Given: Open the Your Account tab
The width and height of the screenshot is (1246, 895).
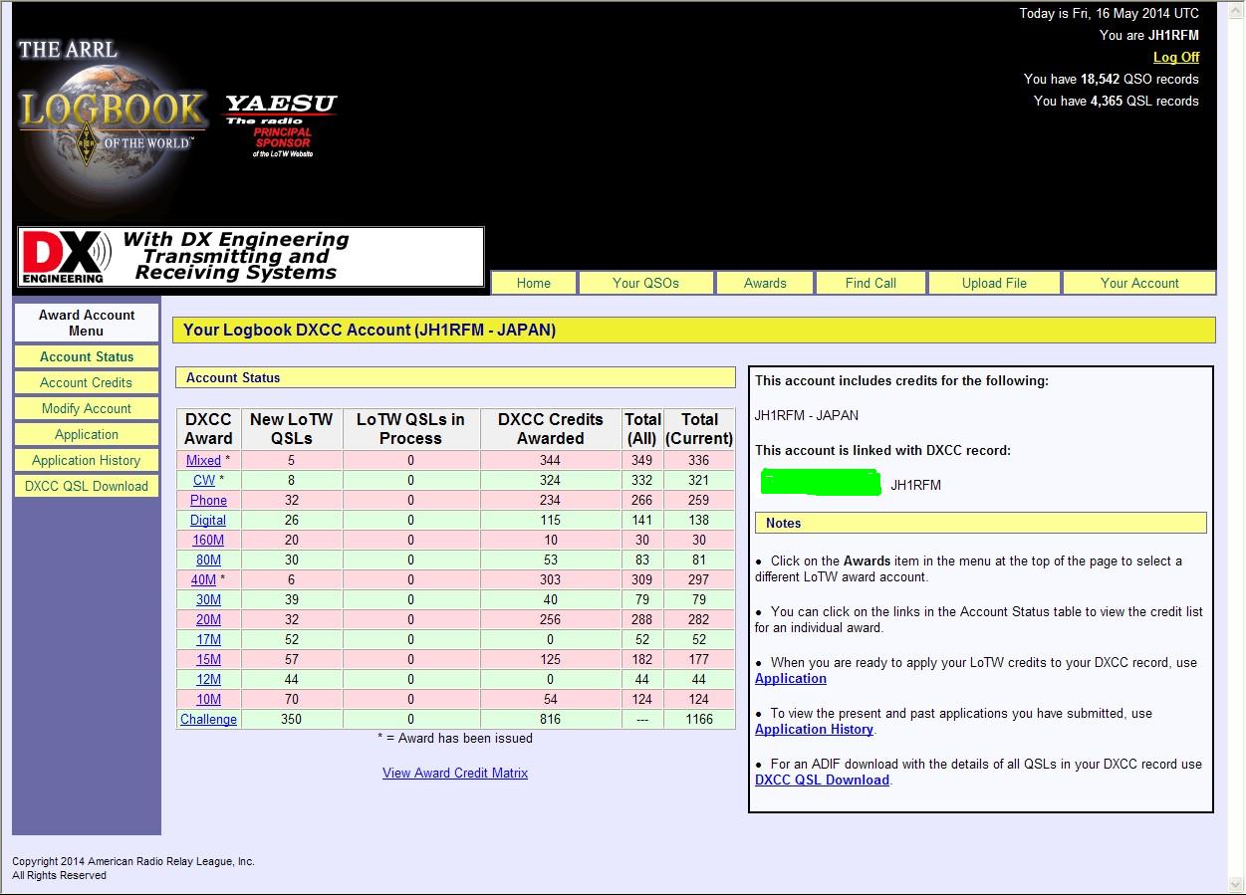Looking at the screenshot, I should [x=1139, y=283].
